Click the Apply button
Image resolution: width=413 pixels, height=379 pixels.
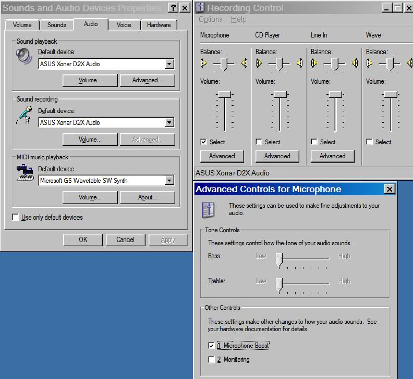168,240
